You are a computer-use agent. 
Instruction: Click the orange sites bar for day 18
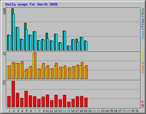82,71
